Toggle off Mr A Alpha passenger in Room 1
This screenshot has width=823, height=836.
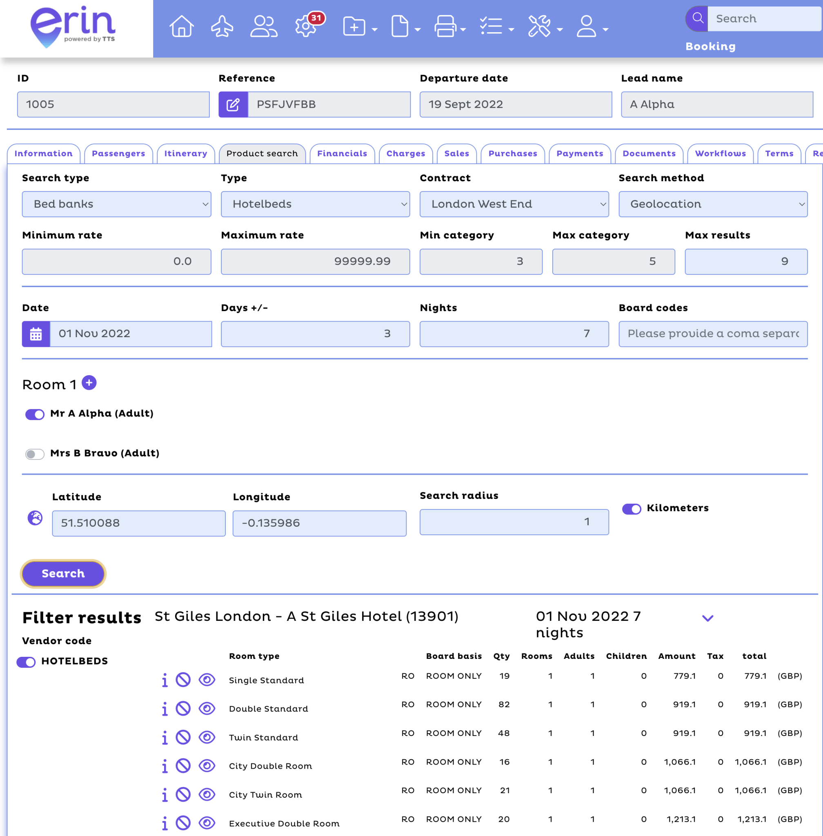(x=35, y=414)
